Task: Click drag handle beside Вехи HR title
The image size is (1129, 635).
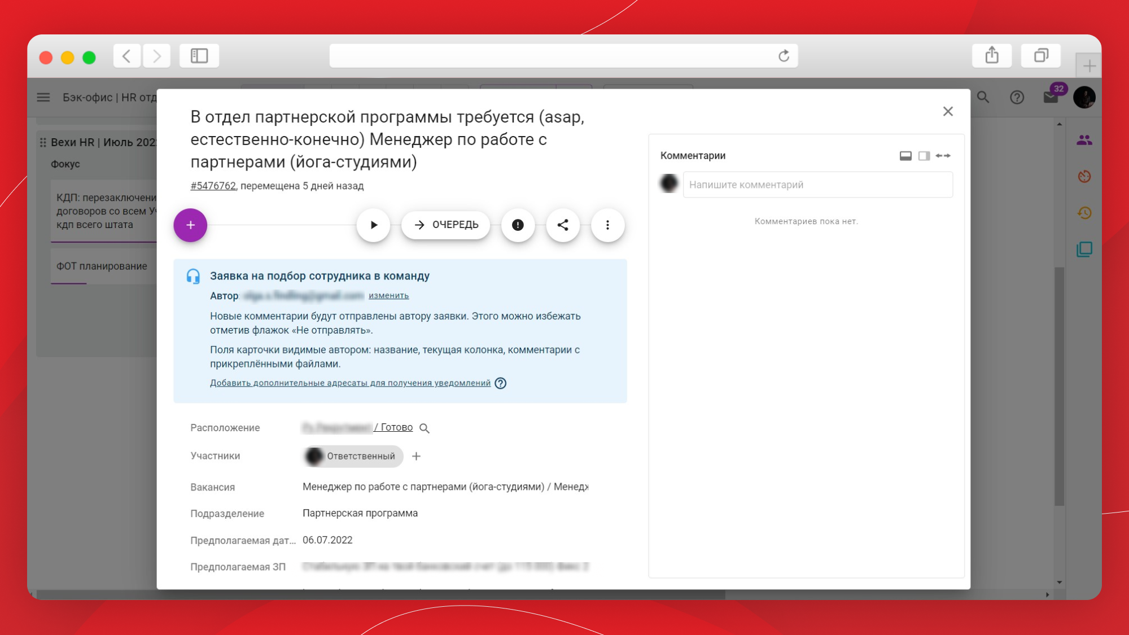Action: (43, 142)
